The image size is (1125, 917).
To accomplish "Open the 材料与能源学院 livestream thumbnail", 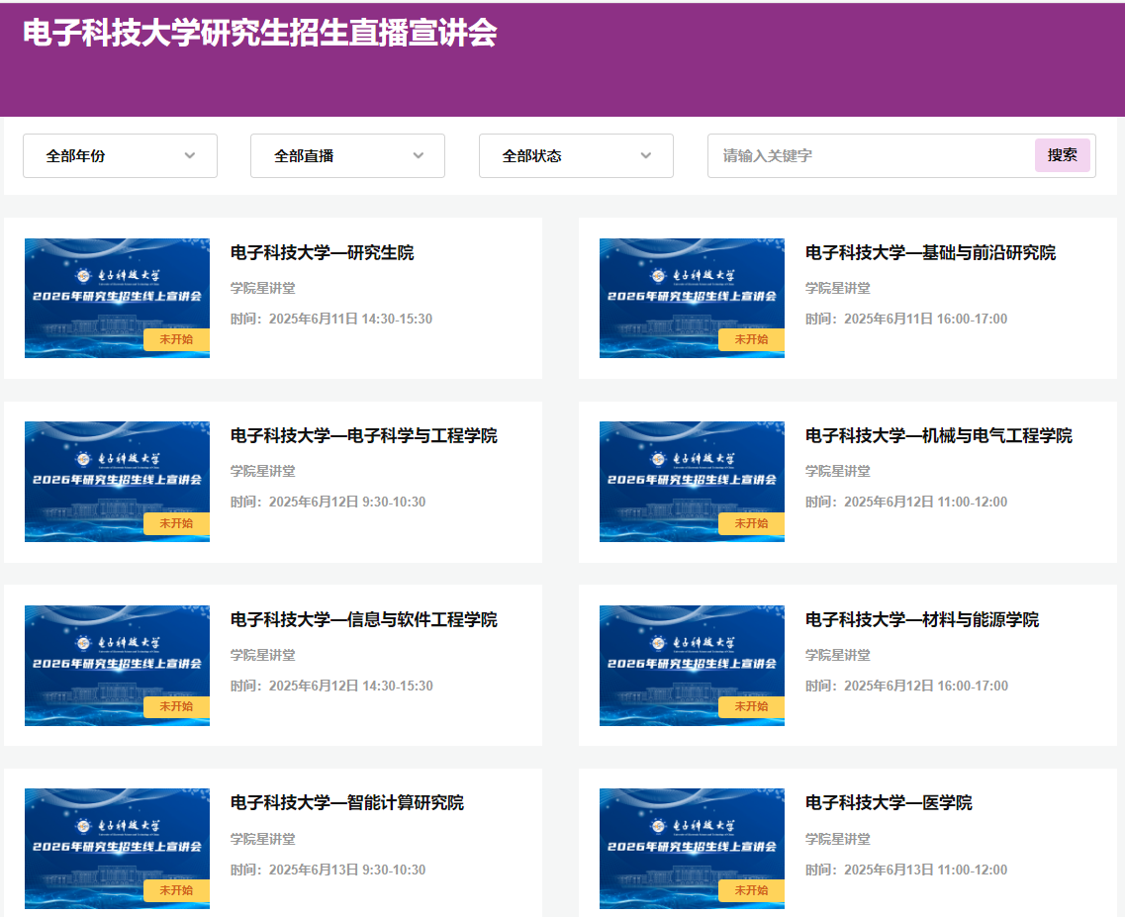I will pos(692,665).
